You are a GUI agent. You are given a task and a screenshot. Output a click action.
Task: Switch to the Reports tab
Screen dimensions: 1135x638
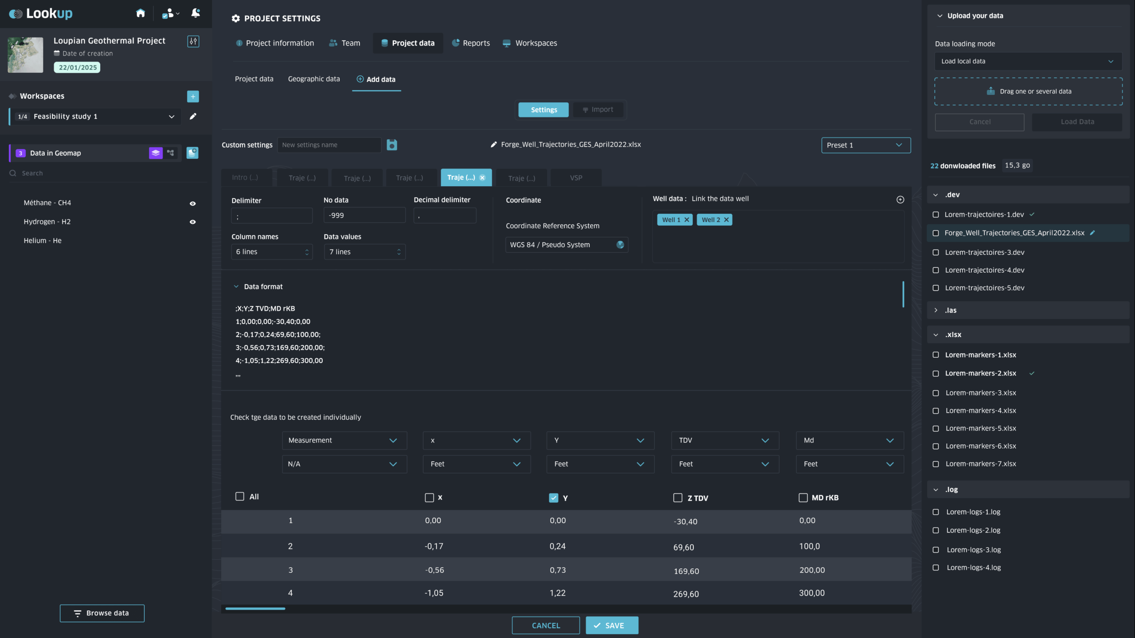click(471, 43)
